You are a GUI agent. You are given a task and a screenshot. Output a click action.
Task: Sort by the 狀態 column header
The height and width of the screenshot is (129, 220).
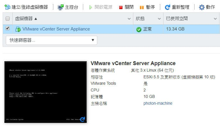point(140,18)
